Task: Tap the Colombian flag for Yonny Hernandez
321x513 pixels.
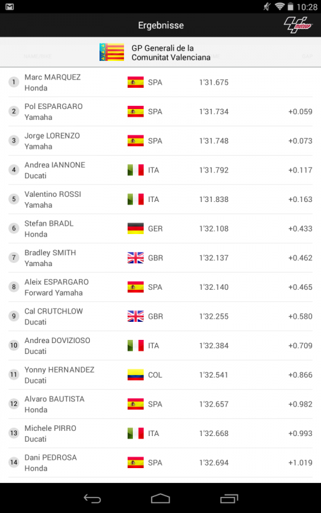Action: (135, 374)
